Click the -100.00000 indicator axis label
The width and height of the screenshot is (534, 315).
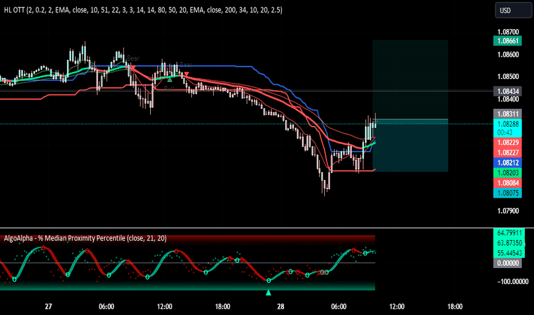click(x=513, y=282)
